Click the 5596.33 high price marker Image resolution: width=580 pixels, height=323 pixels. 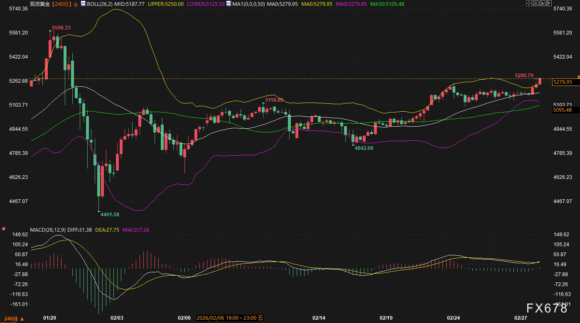point(61,28)
